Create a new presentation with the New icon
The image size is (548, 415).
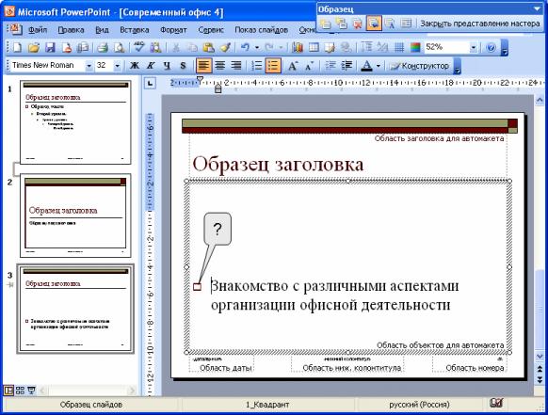tap(17, 47)
